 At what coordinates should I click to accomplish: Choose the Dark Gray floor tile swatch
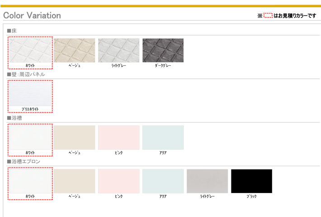click(163, 50)
